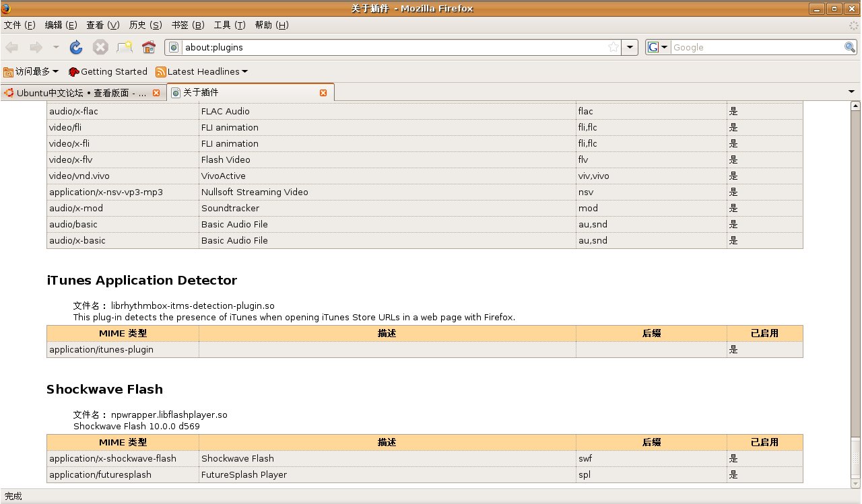This screenshot has height=504, width=862.
Task: Open the Getting Started bookmark
Action: pos(108,71)
